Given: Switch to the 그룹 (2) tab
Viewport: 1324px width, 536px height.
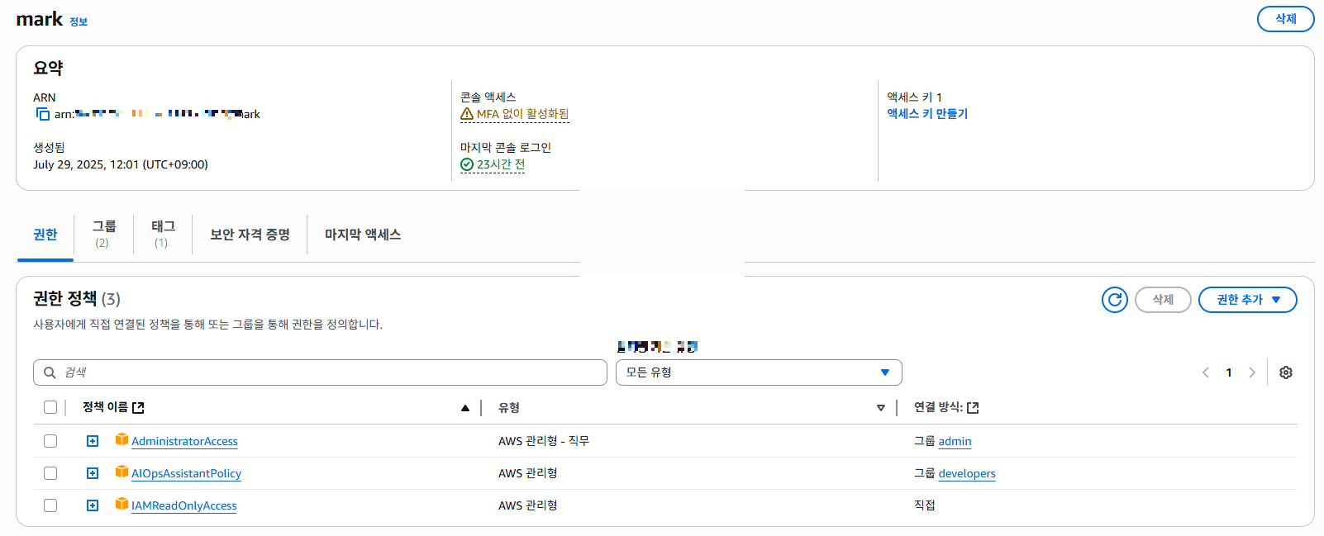Looking at the screenshot, I should [x=103, y=234].
